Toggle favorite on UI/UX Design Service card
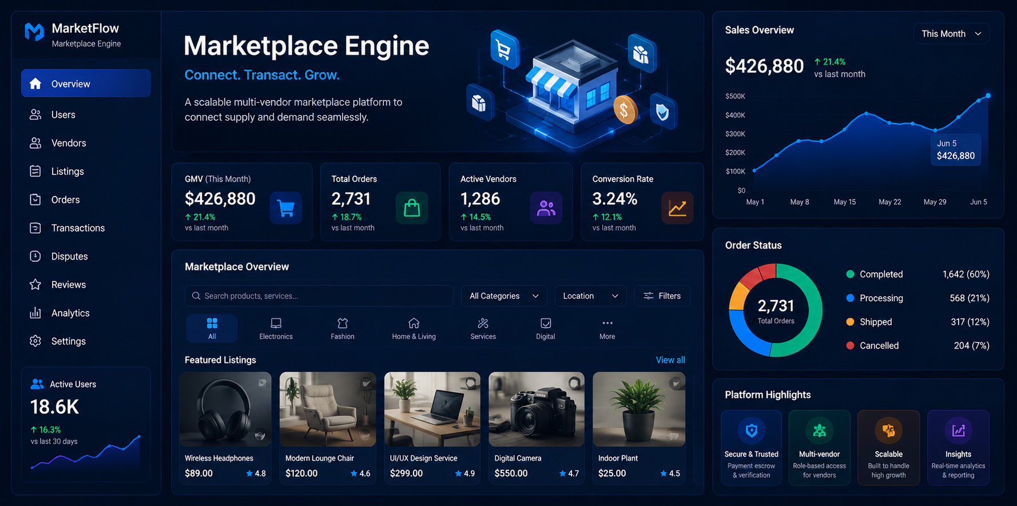 (470, 383)
